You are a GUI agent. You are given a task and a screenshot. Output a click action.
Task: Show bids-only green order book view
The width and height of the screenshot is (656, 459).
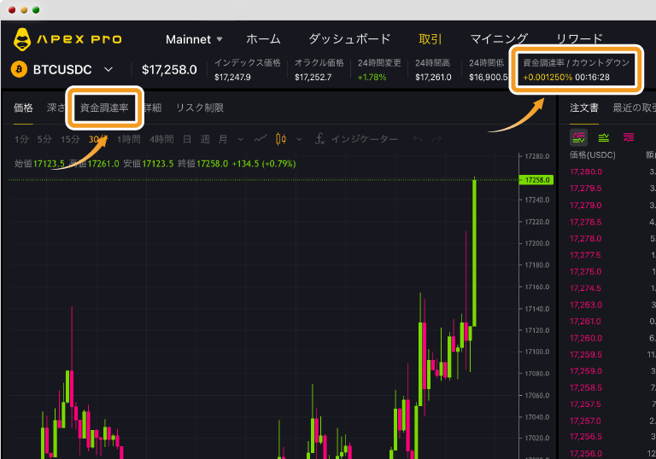tap(604, 137)
